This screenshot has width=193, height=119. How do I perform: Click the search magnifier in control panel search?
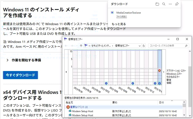(x=186, y=46)
